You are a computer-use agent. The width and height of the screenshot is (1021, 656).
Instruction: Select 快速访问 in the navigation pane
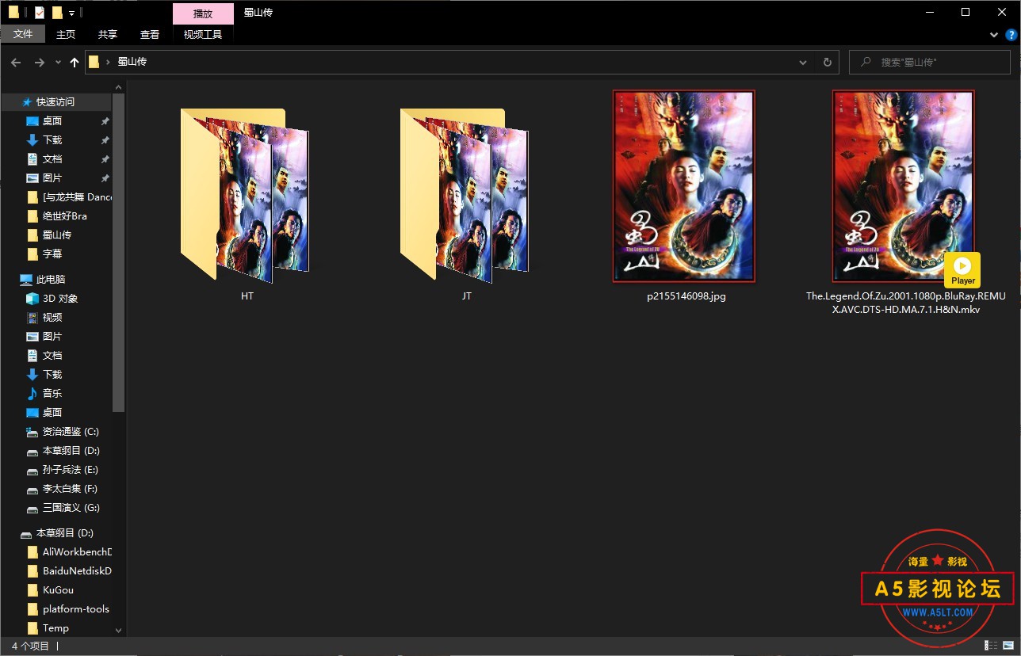[x=55, y=101]
